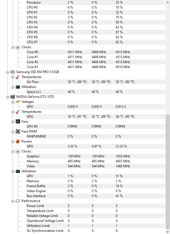170x234 pixels.
Task: Collapse the Performance group
Action: point(13,201)
